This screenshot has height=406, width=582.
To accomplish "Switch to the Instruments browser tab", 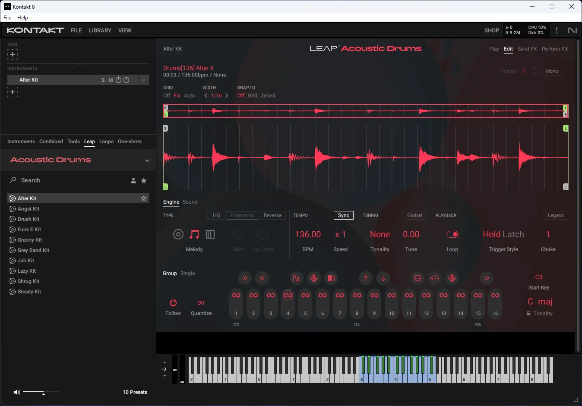I will (21, 142).
